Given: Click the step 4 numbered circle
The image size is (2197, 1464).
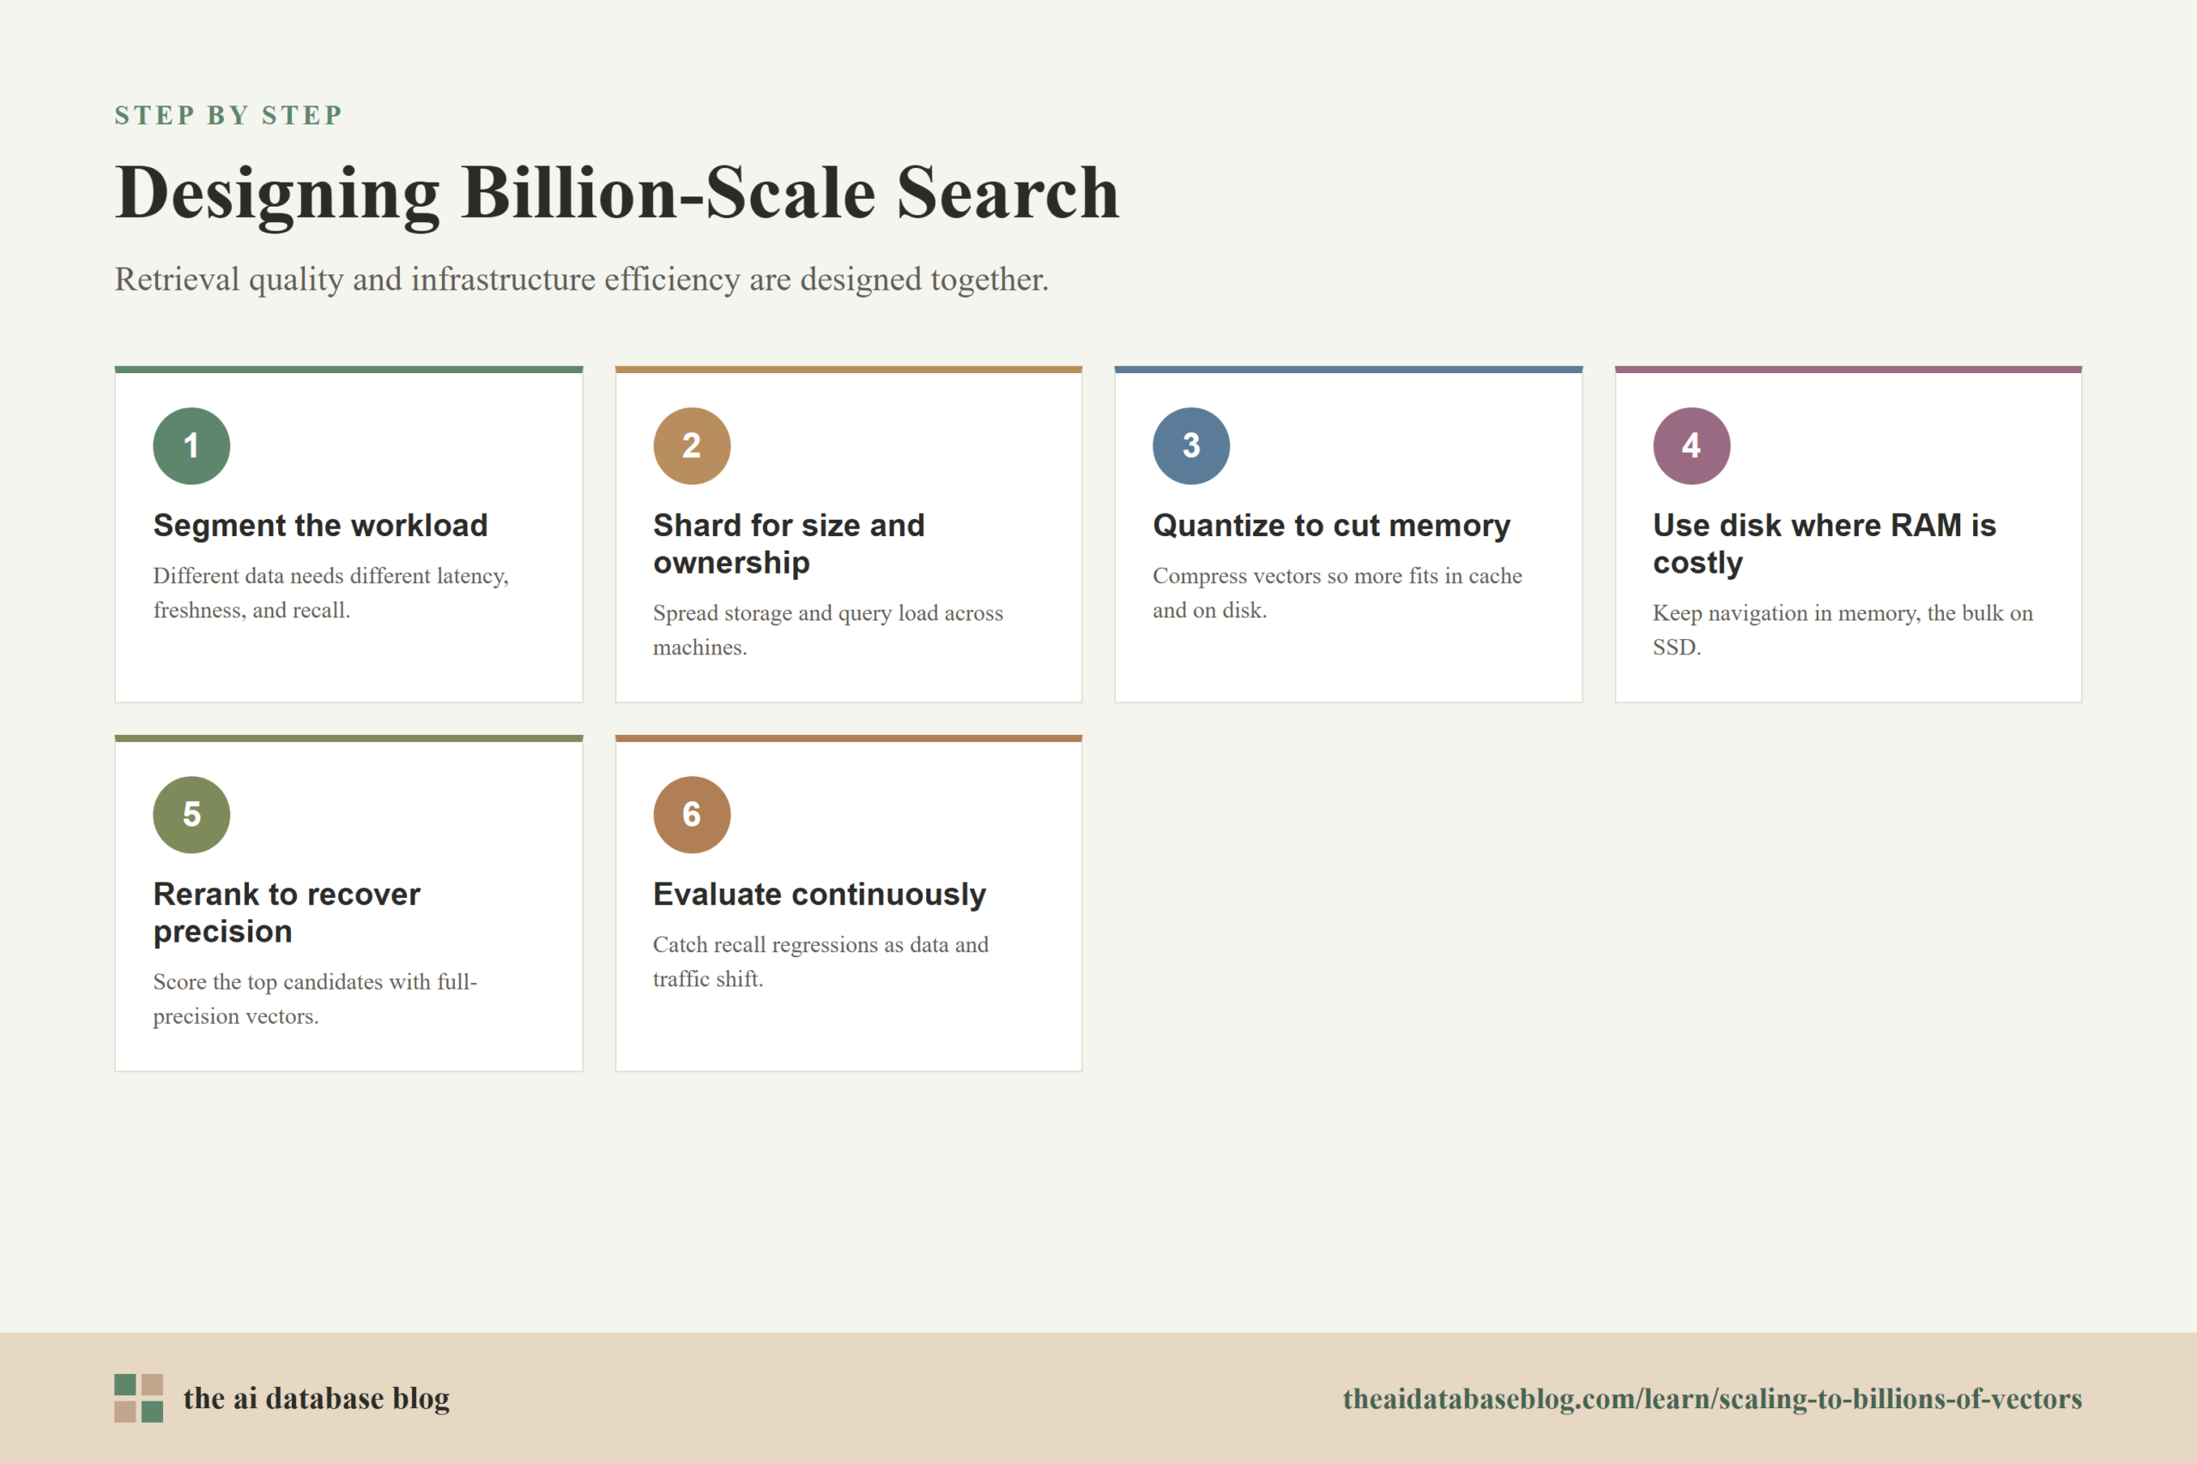Looking at the screenshot, I should point(1691,445).
